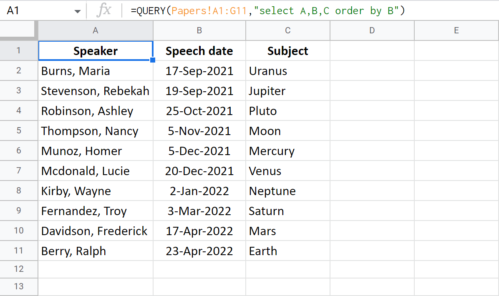
Task: Select column D header
Action: click(x=372, y=30)
